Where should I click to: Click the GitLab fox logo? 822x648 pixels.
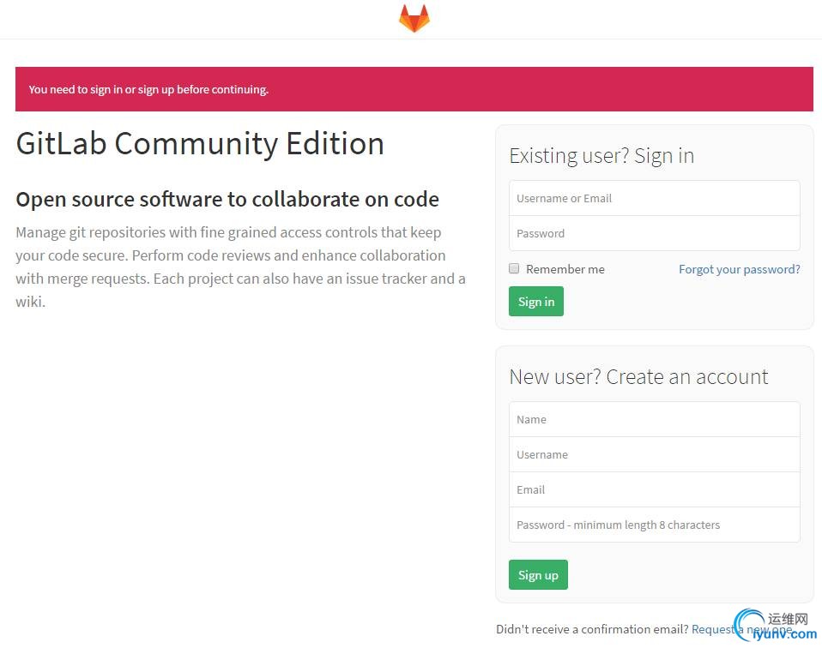414,18
